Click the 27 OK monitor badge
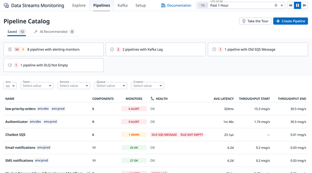312x173 pixels. click(x=134, y=160)
